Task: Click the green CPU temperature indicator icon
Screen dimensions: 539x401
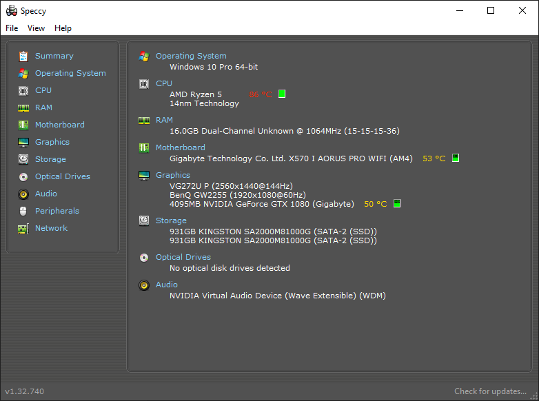Action: (282, 94)
